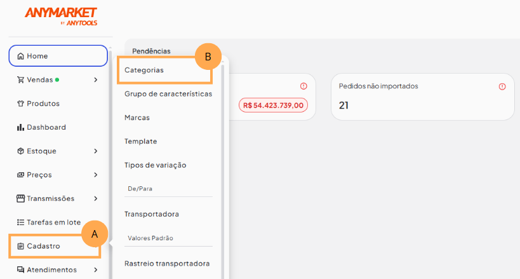Click the Estoque box icon
The height and width of the screenshot is (279, 520).
tap(21, 151)
